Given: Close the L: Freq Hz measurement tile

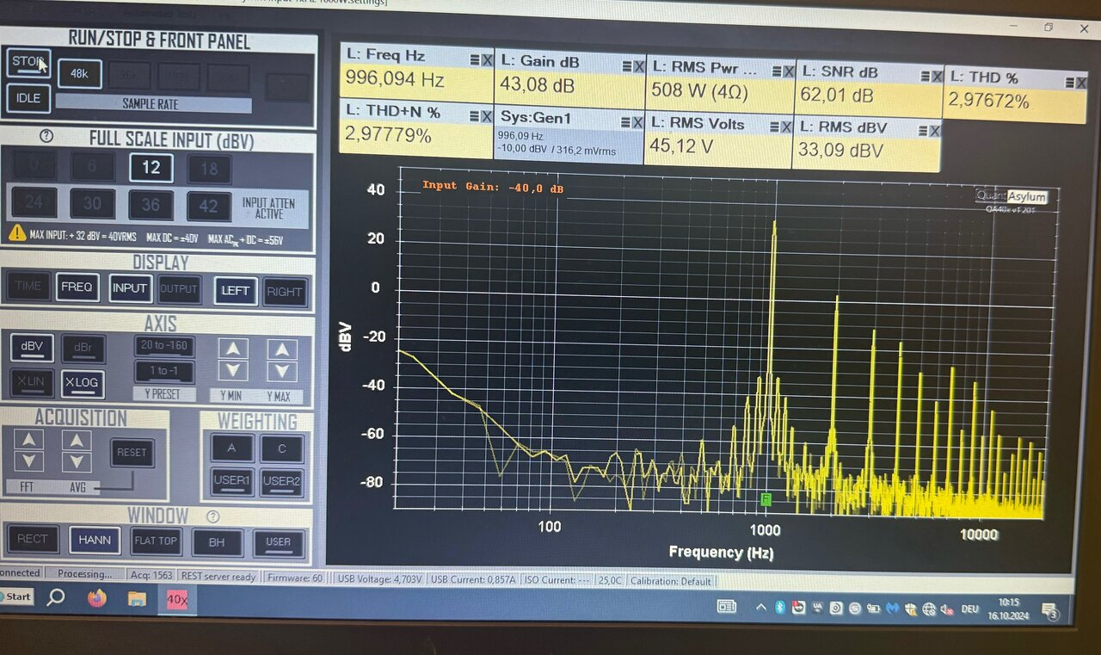Looking at the screenshot, I should click(487, 59).
